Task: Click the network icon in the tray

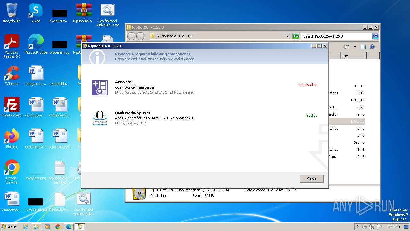Action: [372, 227]
